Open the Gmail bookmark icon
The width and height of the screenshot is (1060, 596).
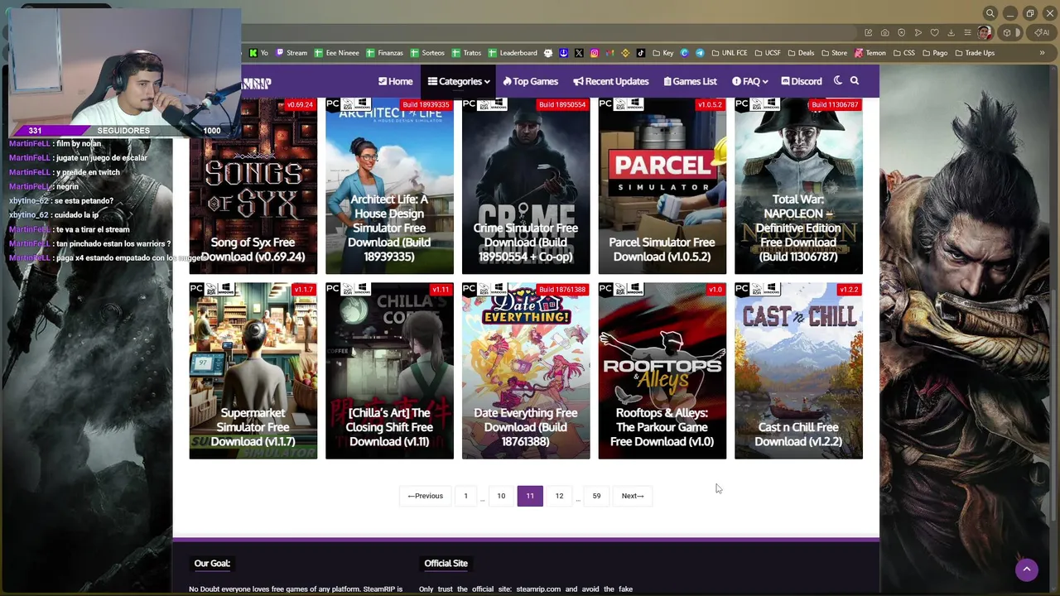point(609,53)
